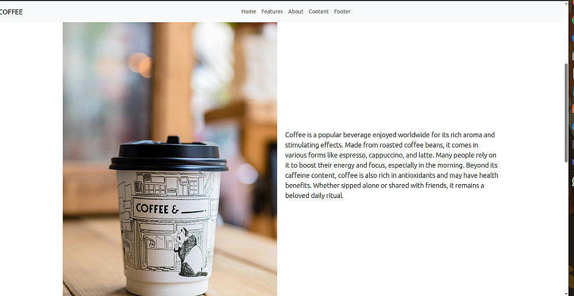Click the scrollbar up arrow
The width and height of the screenshot is (574, 296).
pos(567,3)
